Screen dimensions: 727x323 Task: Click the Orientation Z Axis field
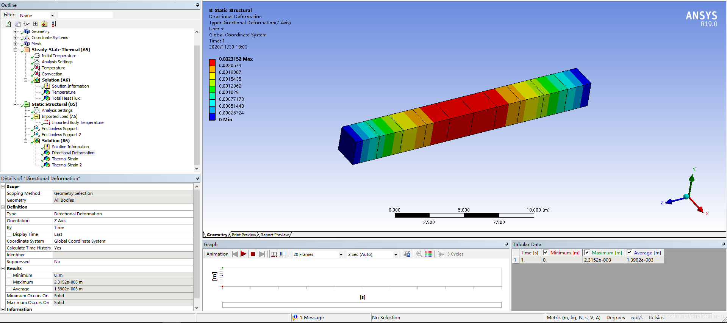[123, 221]
